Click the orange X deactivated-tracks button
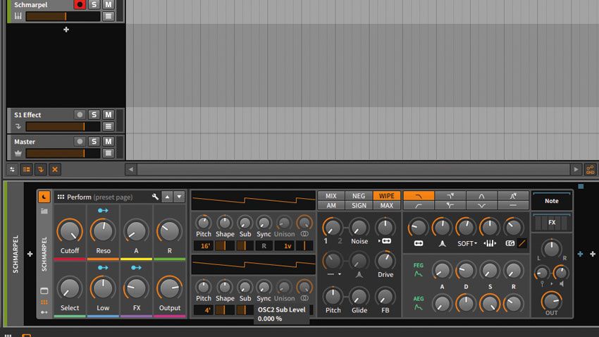599x337 pixels. point(55,169)
